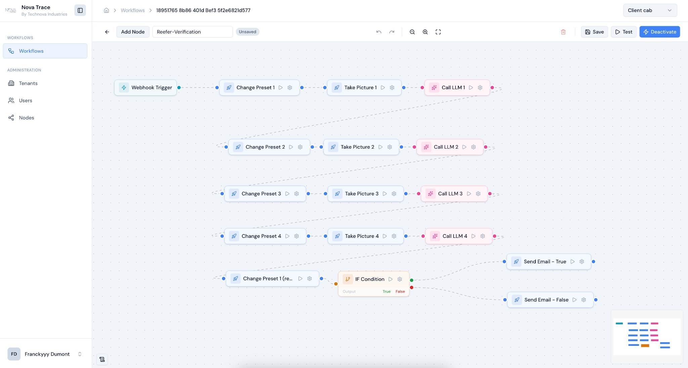688x368 pixels.
Task: Navigate to Workflows via breadcrumb
Action: pyautogui.click(x=132, y=10)
